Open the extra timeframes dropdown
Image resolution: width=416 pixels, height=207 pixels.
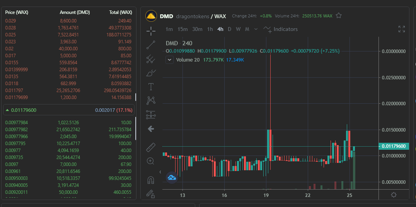coord(256,29)
